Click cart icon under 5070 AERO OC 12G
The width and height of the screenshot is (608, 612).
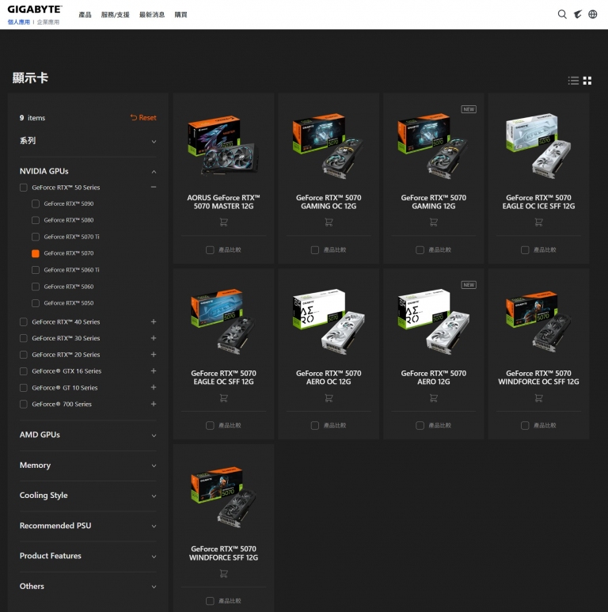click(329, 398)
